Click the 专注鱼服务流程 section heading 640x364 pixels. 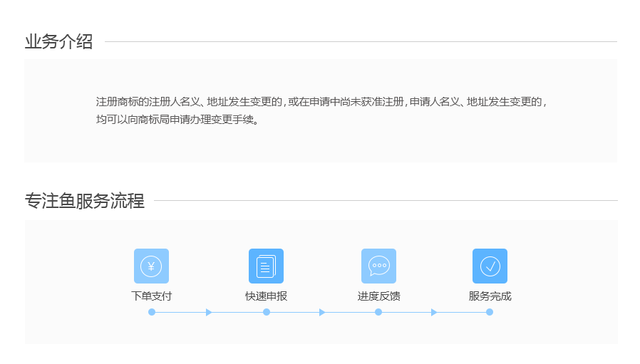pos(84,201)
